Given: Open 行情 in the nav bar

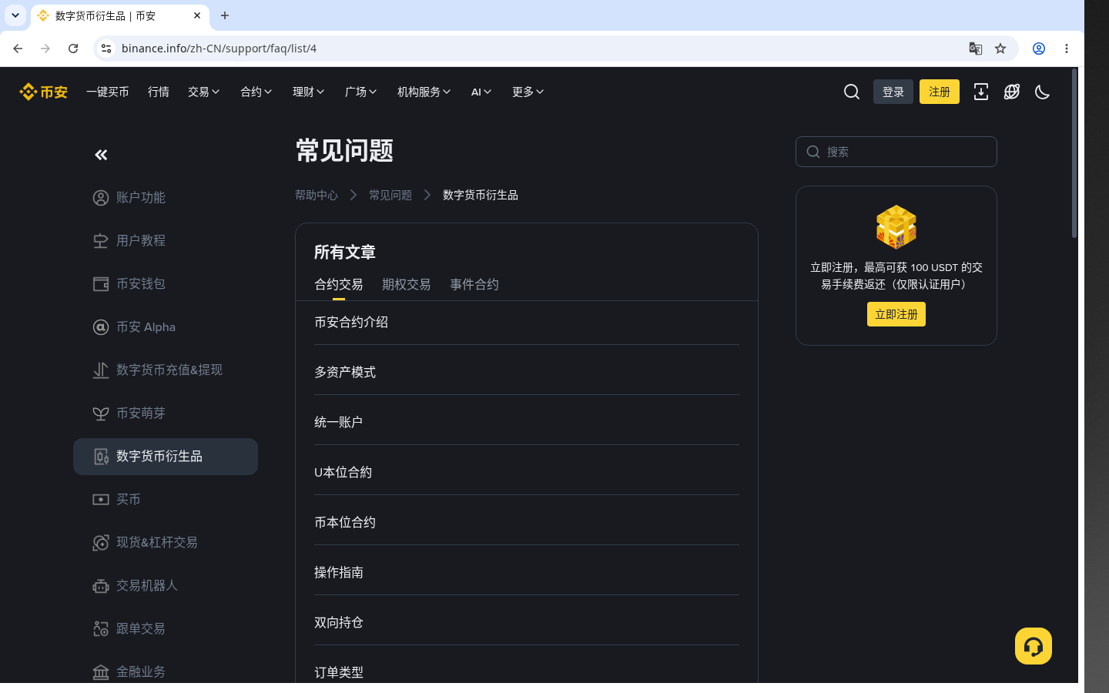Looking at the screenshot, I should pos(159,92).
